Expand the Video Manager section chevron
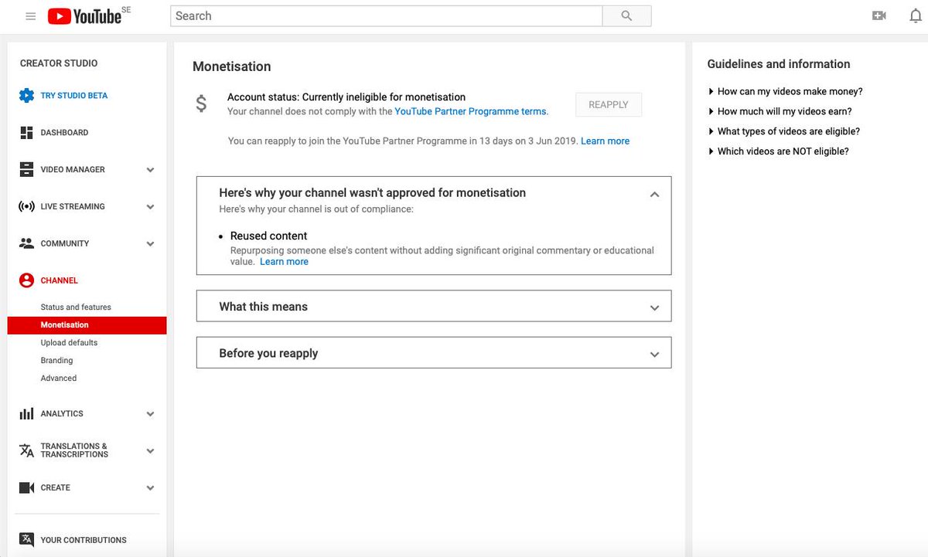This screenshot has height=557, width=928. point(150,170)
